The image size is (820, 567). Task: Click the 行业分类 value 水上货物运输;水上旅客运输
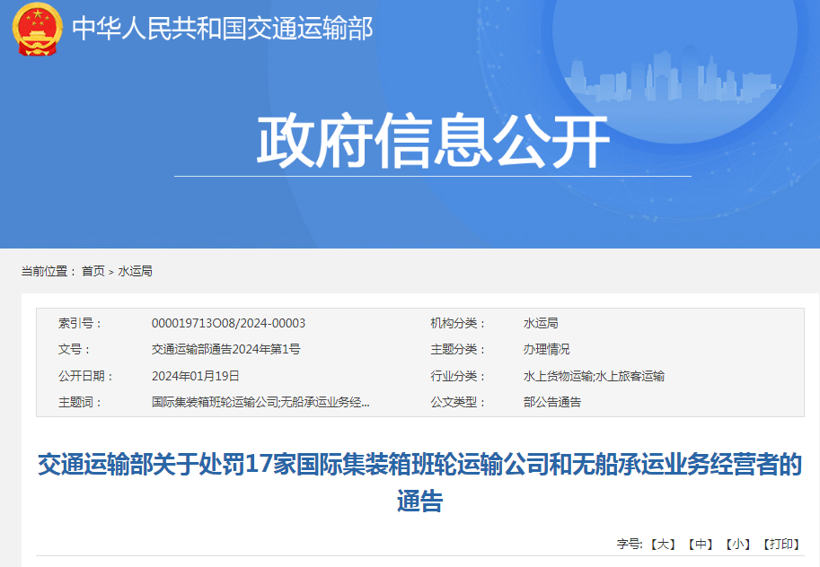(x=594, y=376)
